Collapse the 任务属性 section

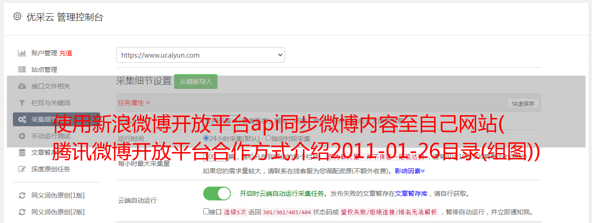(x=134, y=102)
